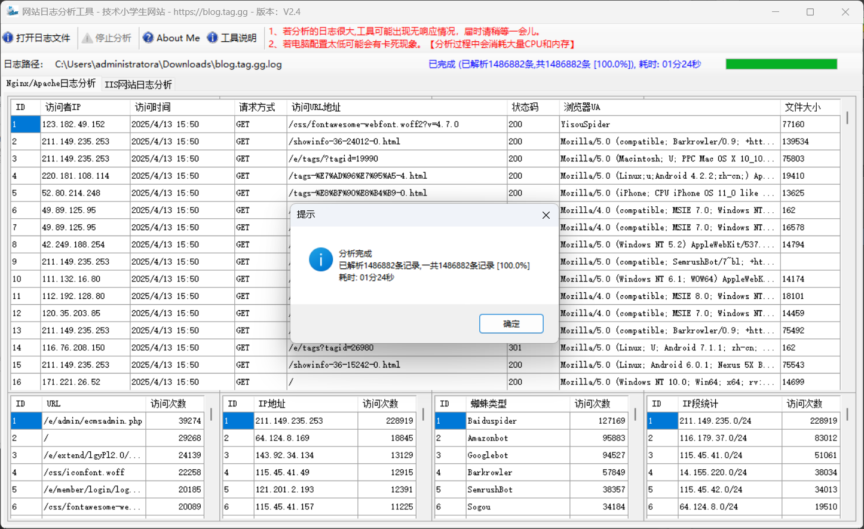Close the prompt dialog with X

[x=546, y=215]
